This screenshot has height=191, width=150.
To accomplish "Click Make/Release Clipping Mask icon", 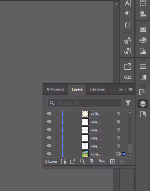I will (x=92, y=162).
